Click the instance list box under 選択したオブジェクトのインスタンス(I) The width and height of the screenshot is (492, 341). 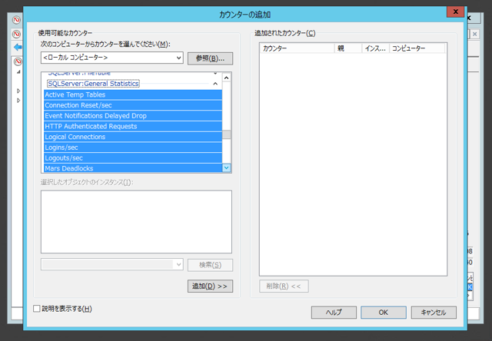[136, 222]
